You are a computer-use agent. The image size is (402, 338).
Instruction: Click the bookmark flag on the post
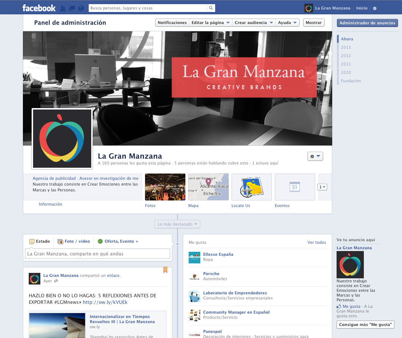pyautogui.click(x=165, y=270)
